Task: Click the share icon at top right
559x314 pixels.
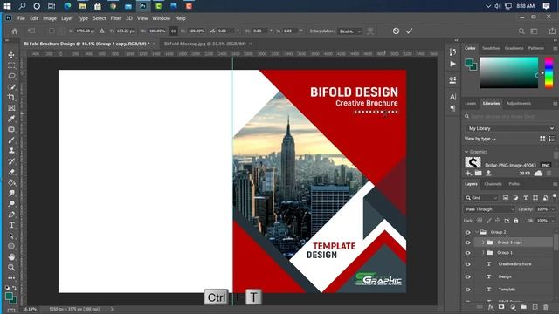Action: 552,31
